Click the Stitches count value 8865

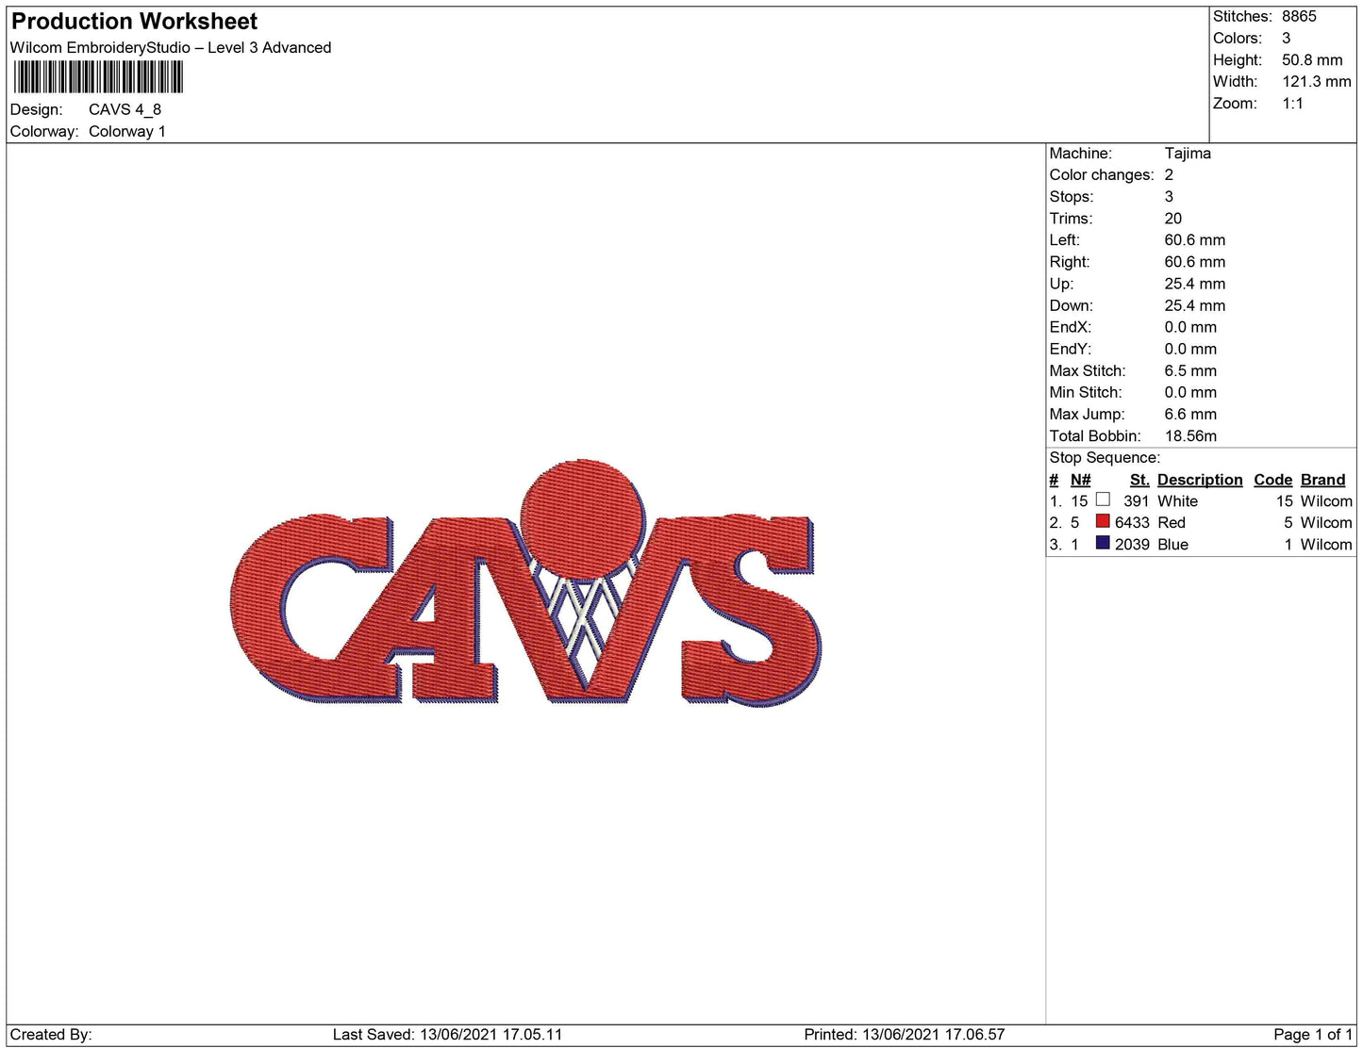click(1297, 16)
